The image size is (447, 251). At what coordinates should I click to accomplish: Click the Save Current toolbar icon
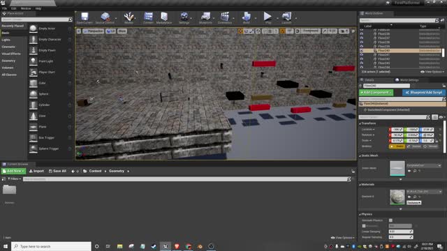(85, 18)
